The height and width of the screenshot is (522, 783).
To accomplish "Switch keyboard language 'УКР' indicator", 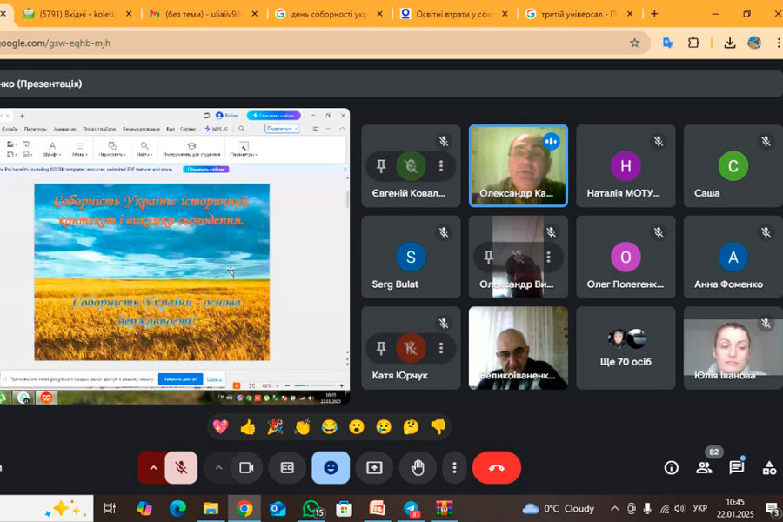I will click(x=700, y=508).
